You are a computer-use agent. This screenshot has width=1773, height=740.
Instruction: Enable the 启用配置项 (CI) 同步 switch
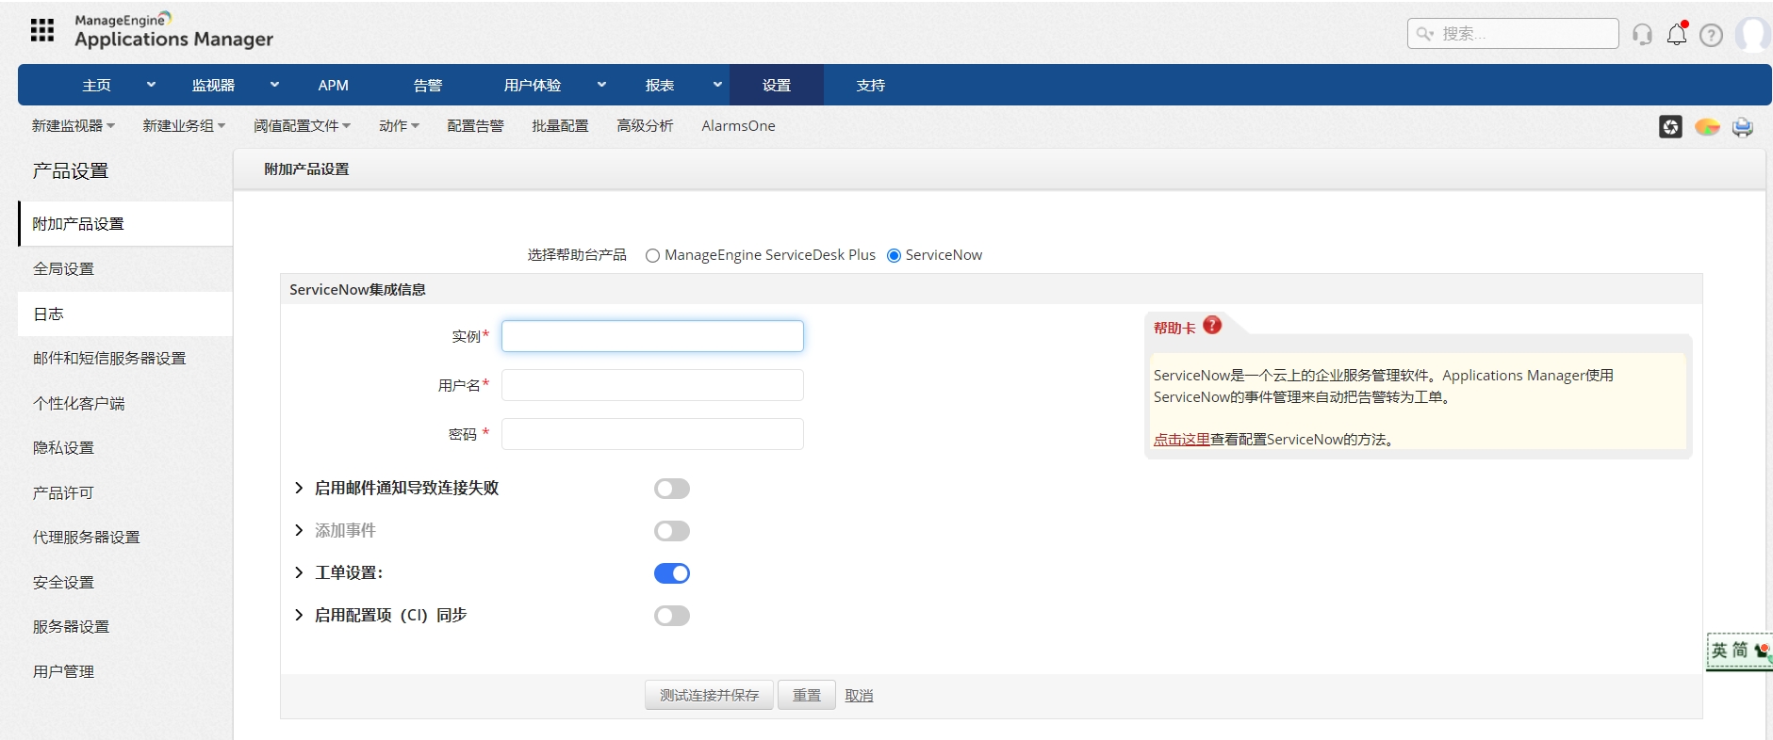(x=672, y=616)
